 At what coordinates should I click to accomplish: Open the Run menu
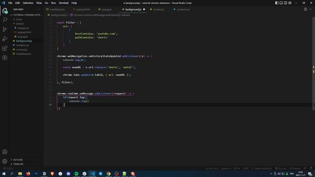(x=54, y=3)
